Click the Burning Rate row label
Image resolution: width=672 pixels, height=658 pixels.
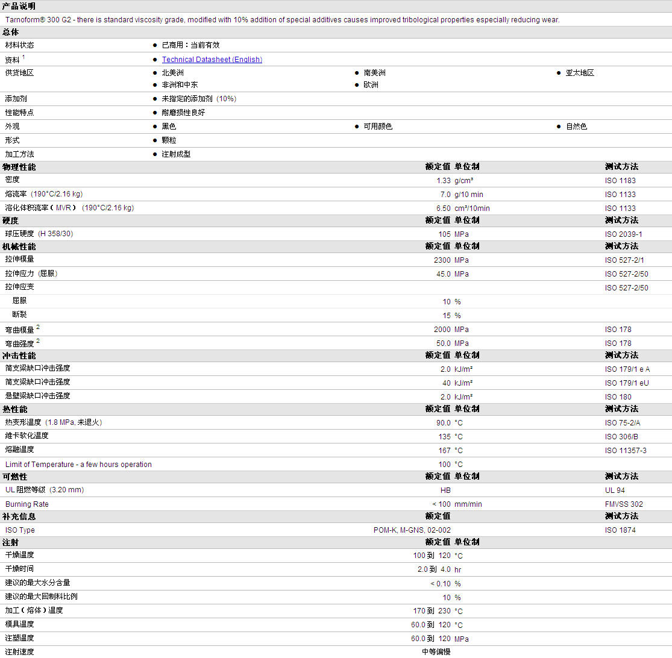[x=27, y=504]
